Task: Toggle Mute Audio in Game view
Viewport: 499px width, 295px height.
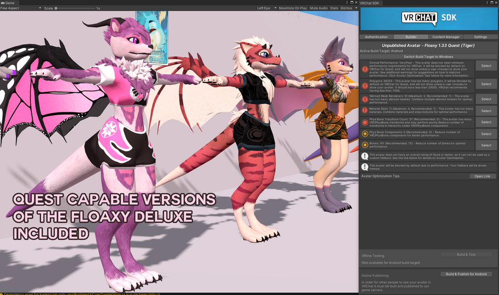Action: pyautogui.click(x=319, y=8)
